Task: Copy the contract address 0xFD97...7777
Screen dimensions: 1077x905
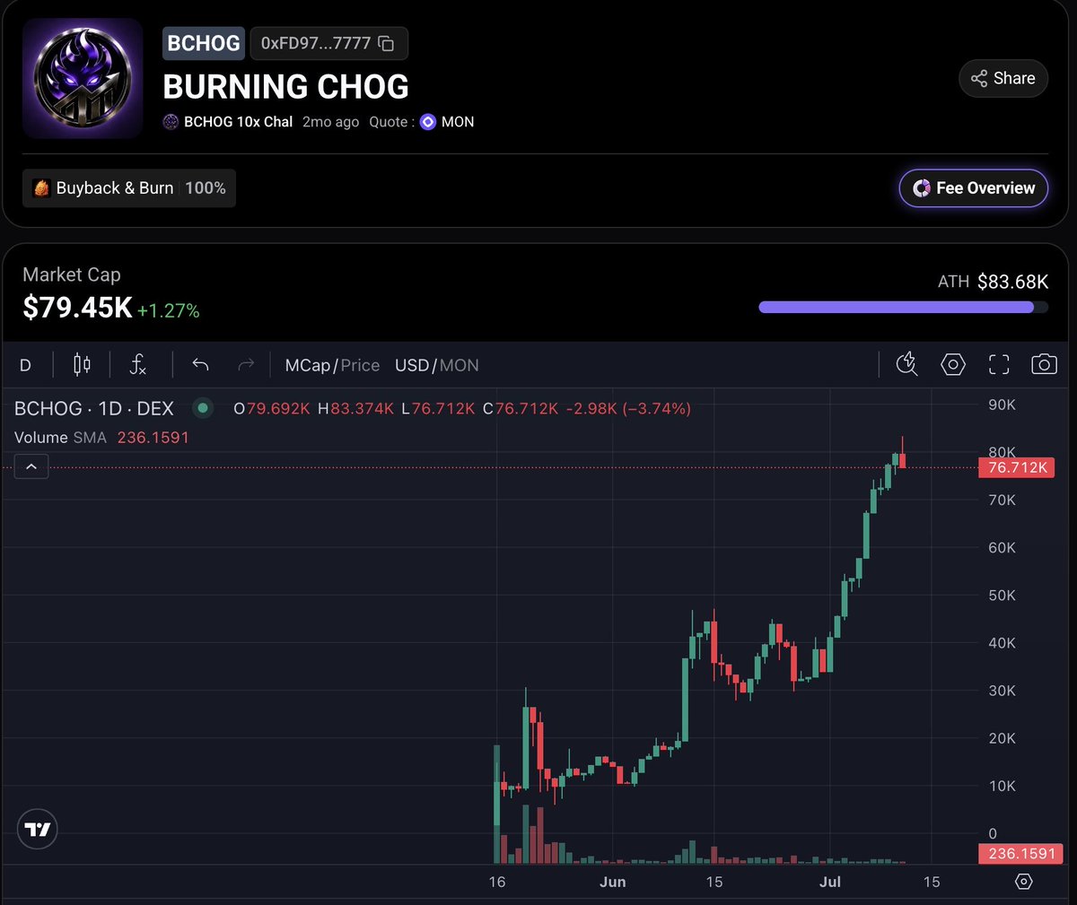Action: [x=387, y=43]
